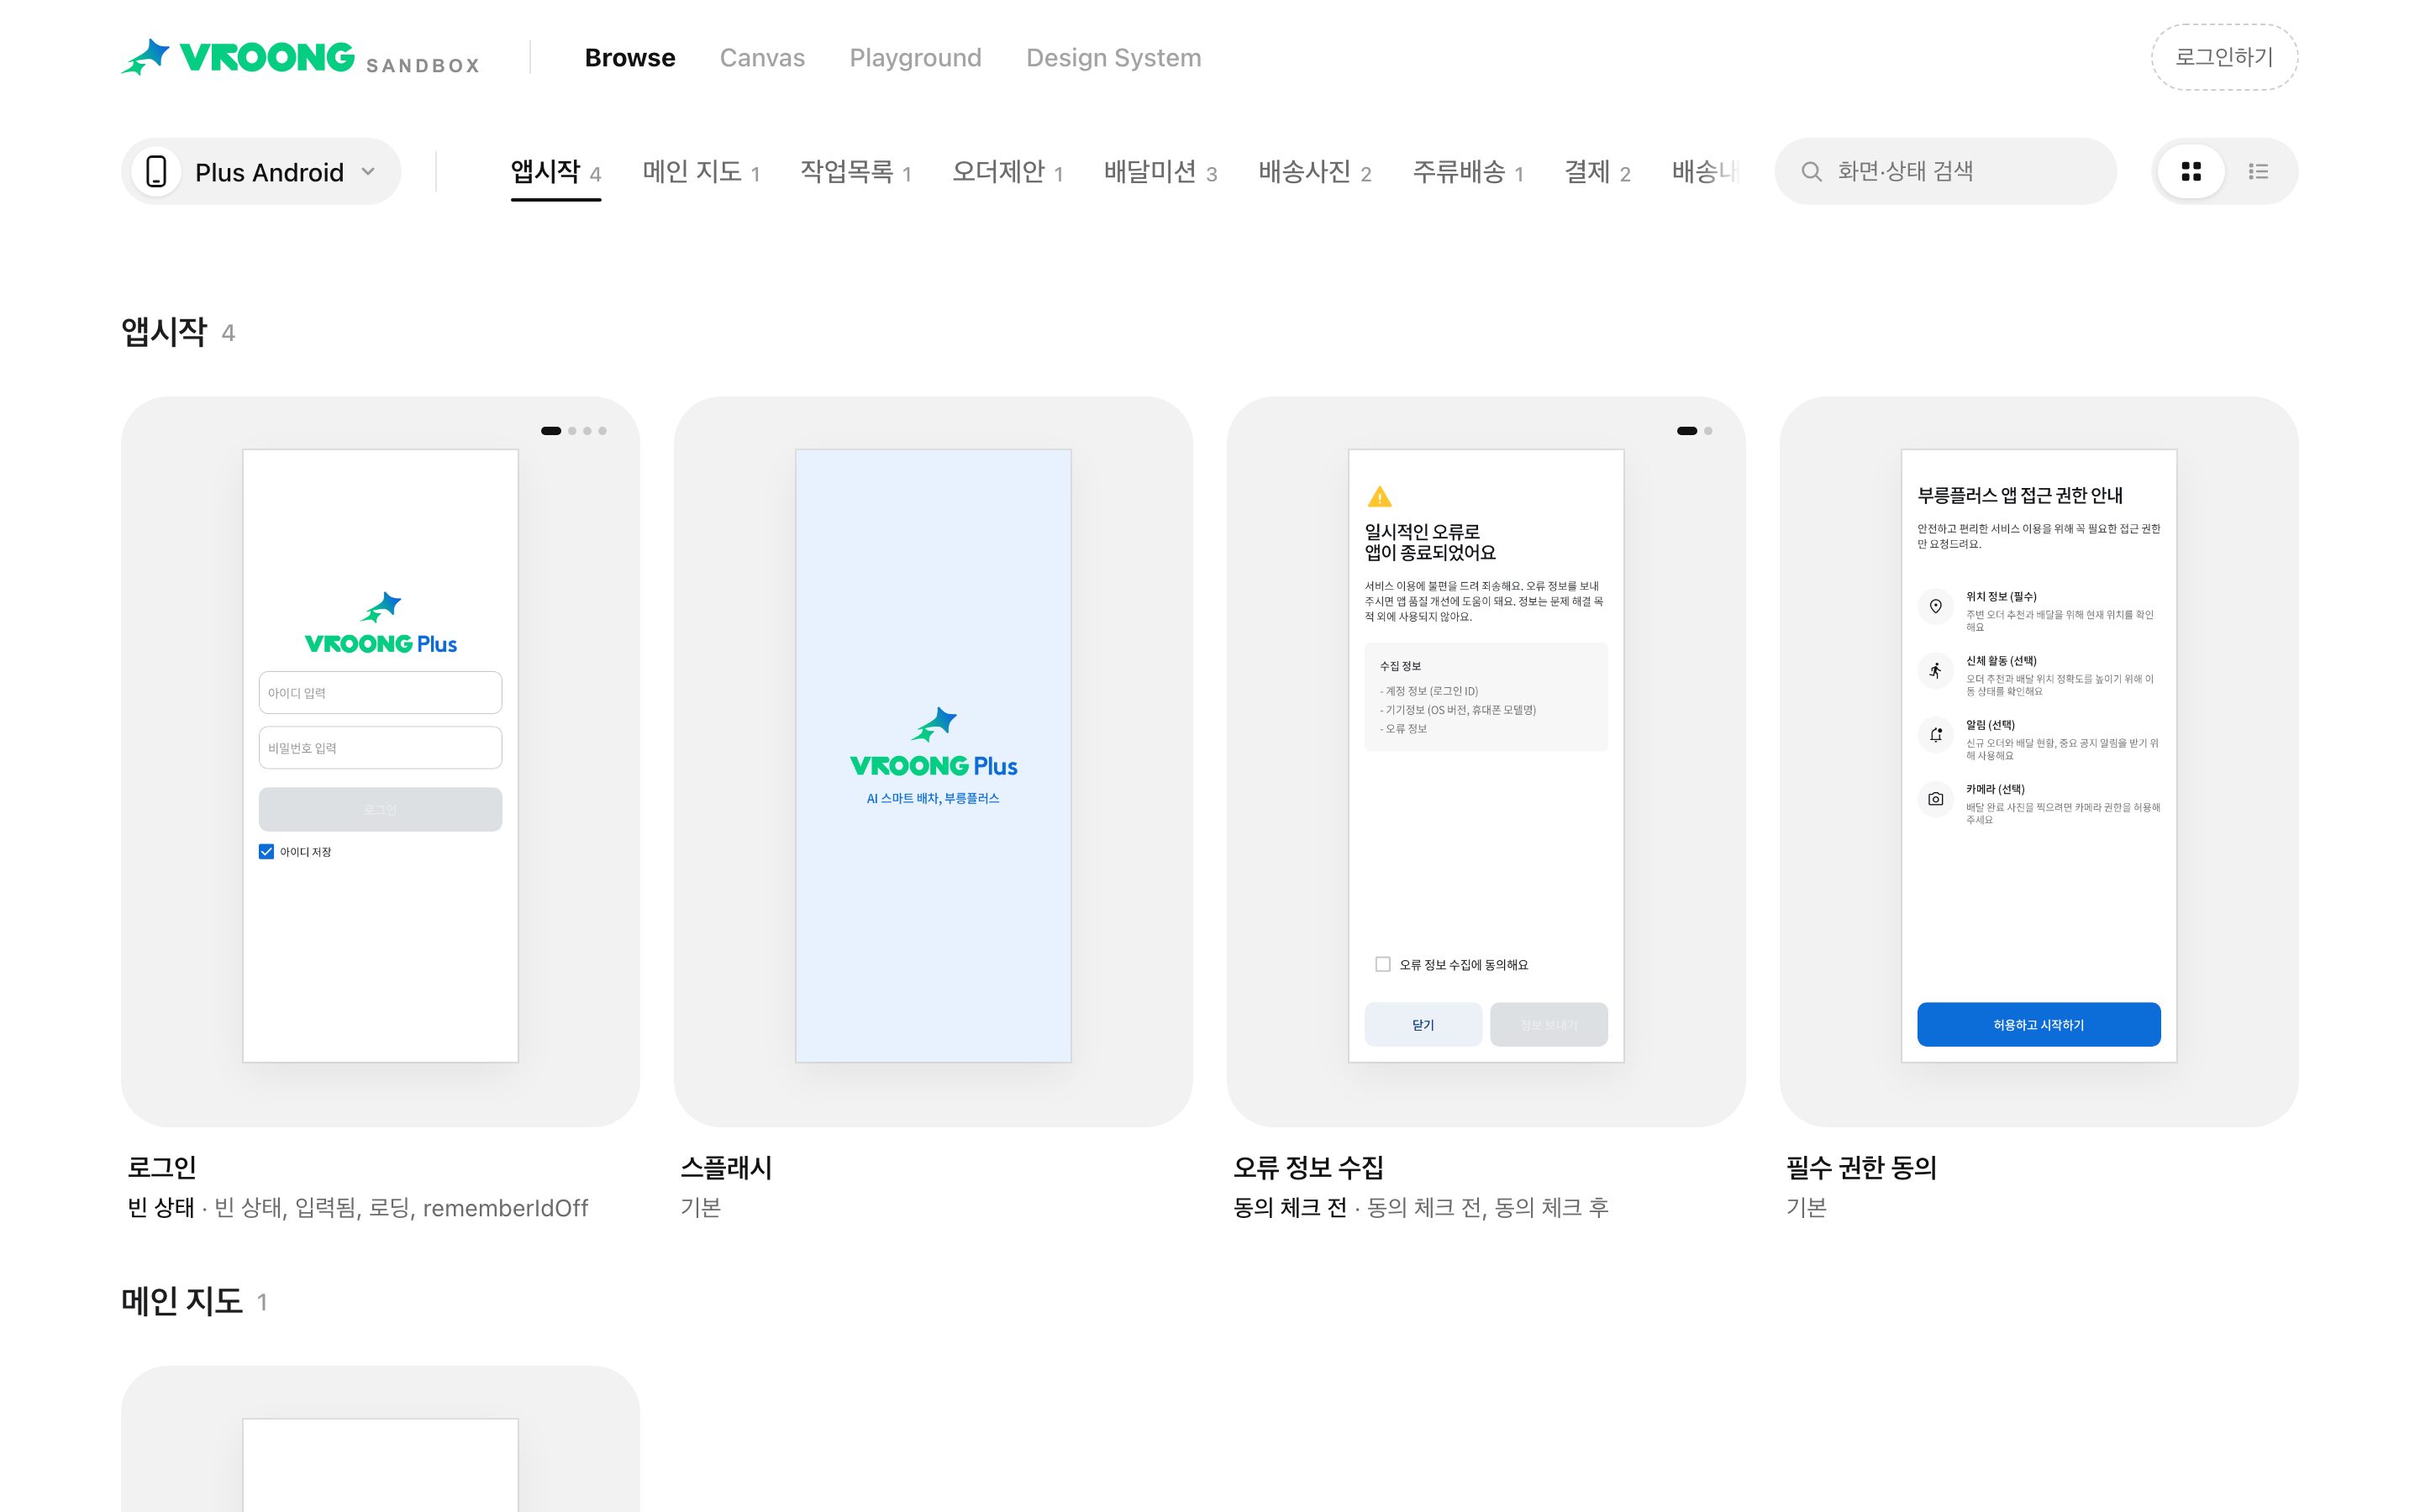The image size is (2420, 1512).
Task: Click the location pin permission icon
Action: pos(1935,606)
